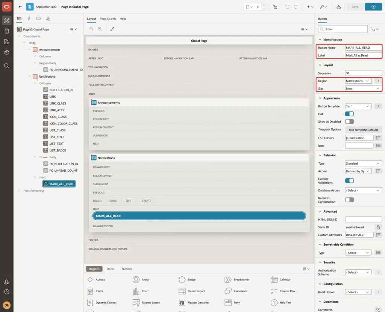Open the Button Template dropdown
The height and width of the screenshot is (312, 385).
click(358, 106)
